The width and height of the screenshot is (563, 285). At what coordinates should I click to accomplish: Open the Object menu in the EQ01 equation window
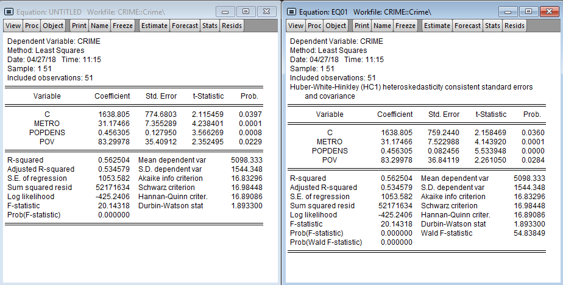click(x=336, y=26)
